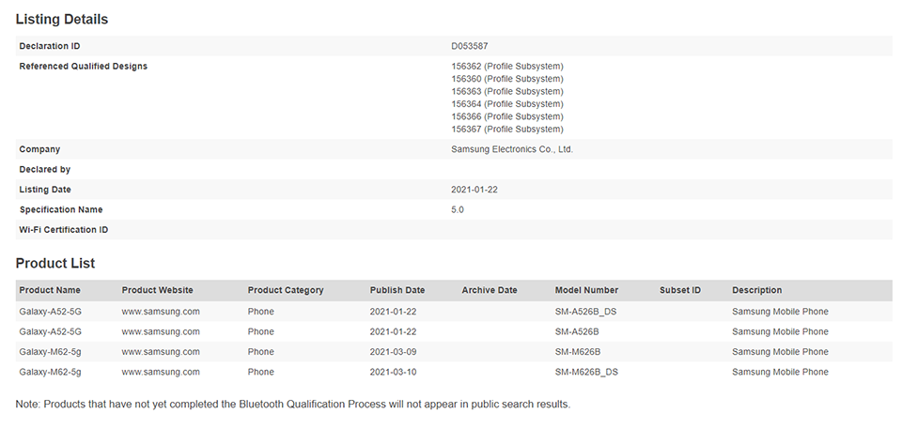Image resolution: width=902 pixels, height=429 pixels.
Task: Click the Archive Date column header
Action: (489, 290)
